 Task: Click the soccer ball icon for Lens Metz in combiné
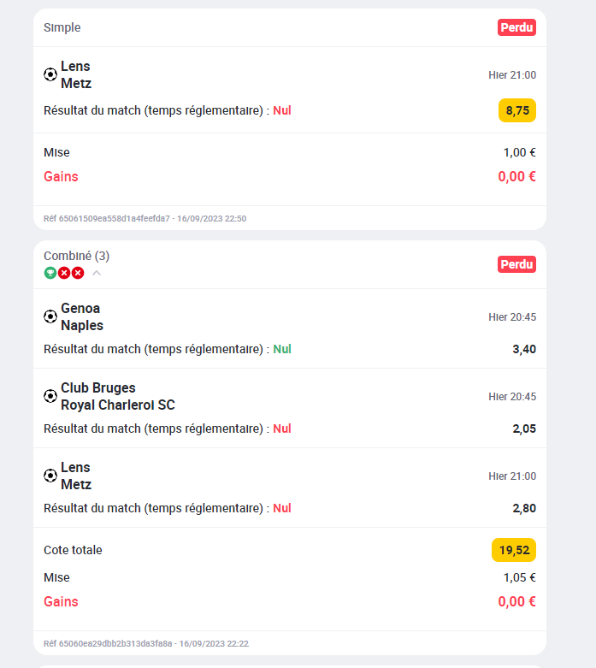pos(50,476)
